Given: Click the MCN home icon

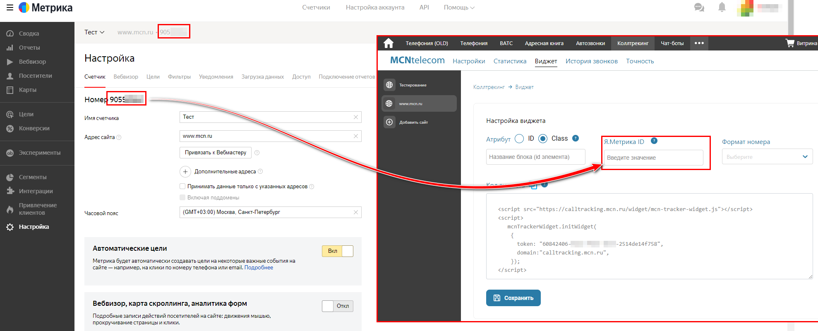Looking at the screenshot, I should click(x=388, y=43).
